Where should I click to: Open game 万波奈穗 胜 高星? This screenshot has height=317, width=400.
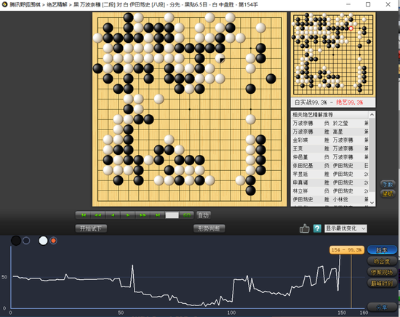(330, 132)
